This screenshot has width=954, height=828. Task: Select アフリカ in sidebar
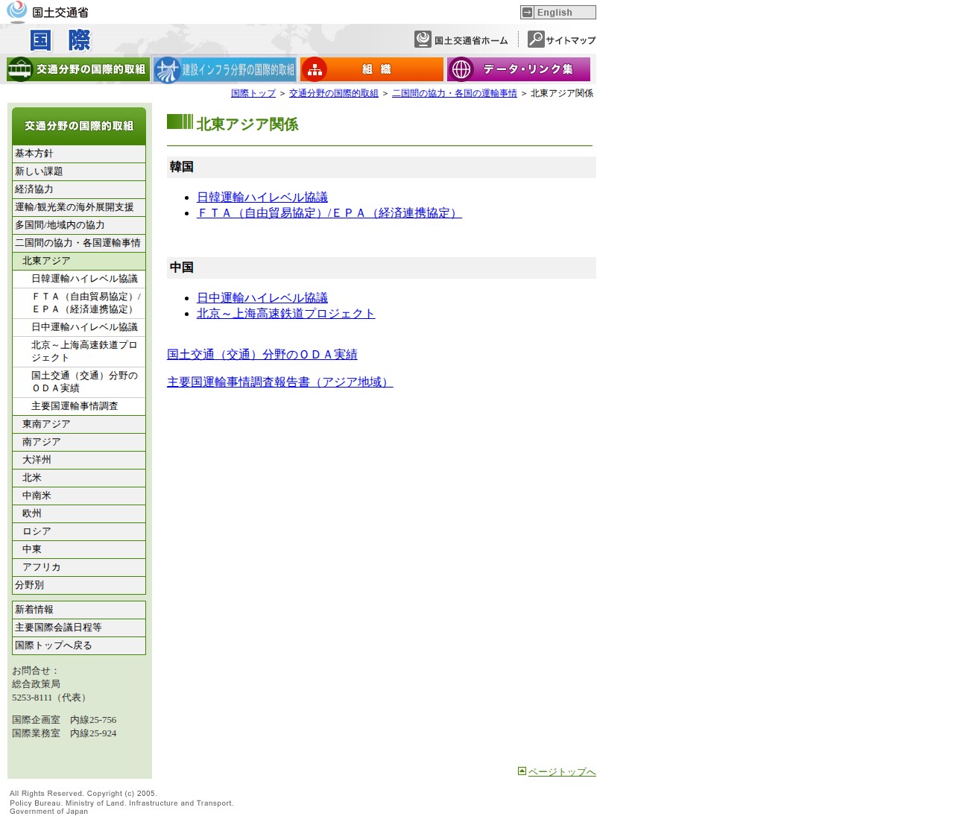coord(79,567)
